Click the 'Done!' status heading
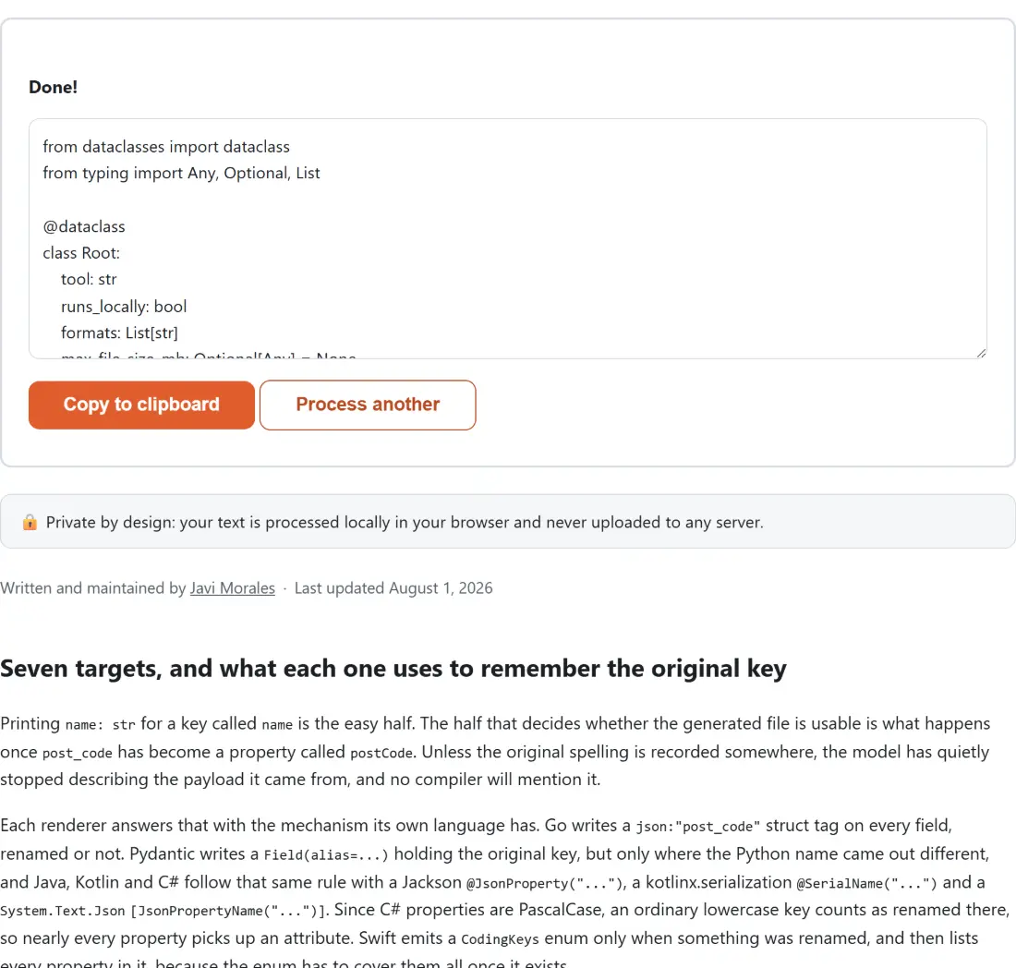This screenshot has width=1016, height=968. click(x=54, y=87)
